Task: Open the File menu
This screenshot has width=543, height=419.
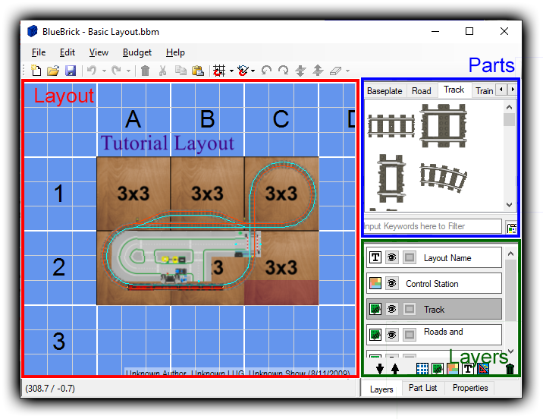Action: click(39, 52)
